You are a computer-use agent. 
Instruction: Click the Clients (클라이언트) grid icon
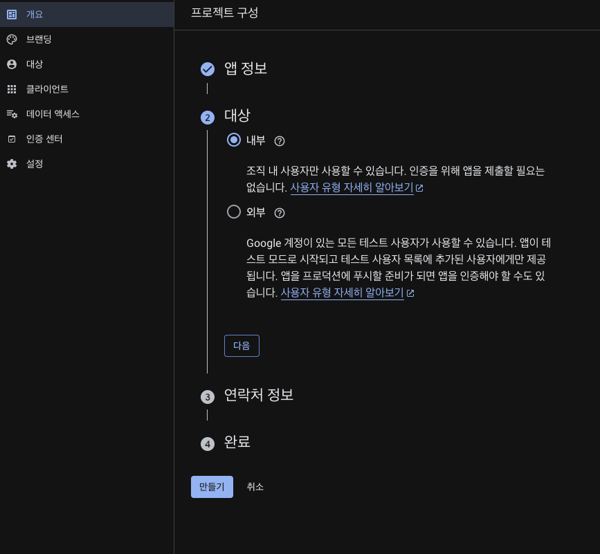click(11, 89)
